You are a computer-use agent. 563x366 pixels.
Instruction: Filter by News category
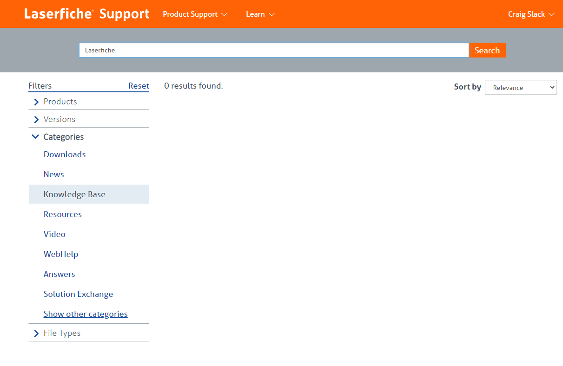click(54, 174)
